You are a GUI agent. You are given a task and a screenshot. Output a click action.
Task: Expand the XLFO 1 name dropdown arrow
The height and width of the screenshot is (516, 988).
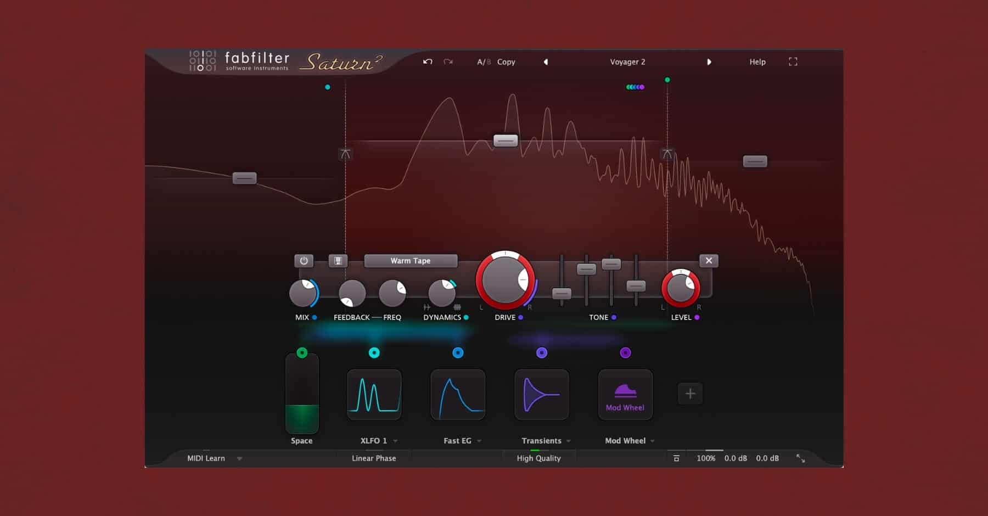pos(395,441)
